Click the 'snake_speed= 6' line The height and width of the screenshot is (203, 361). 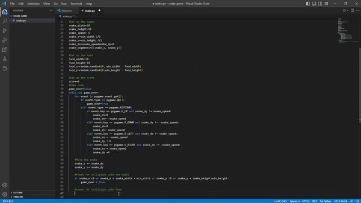click(x=79, y=33)
